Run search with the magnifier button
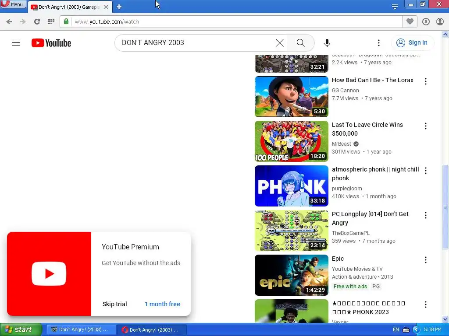The image size is (449, 336). (301, 43)
